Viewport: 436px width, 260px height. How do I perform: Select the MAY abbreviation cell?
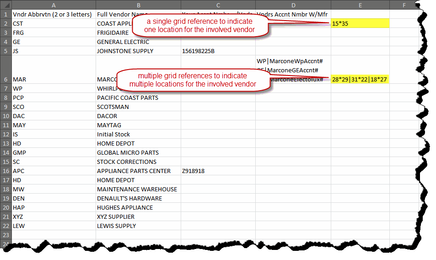click(x=54, y=125)
